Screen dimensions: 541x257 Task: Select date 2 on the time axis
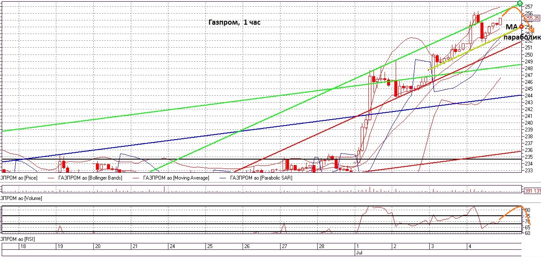pyautogui.click(x=395, y=246)
